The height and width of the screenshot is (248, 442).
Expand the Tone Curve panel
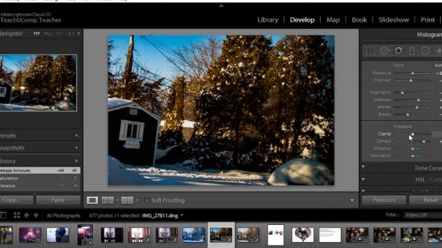[x=427, y=168]
